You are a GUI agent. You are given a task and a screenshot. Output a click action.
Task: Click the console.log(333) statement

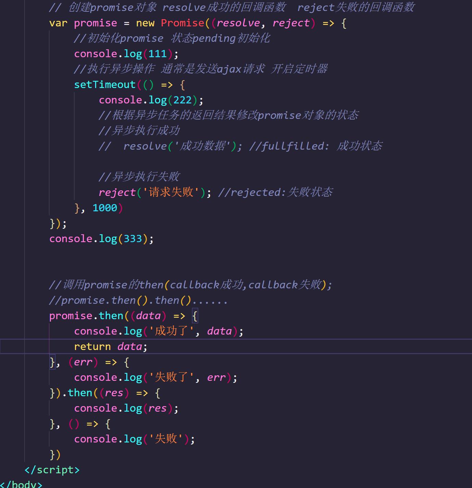(102, 239)
